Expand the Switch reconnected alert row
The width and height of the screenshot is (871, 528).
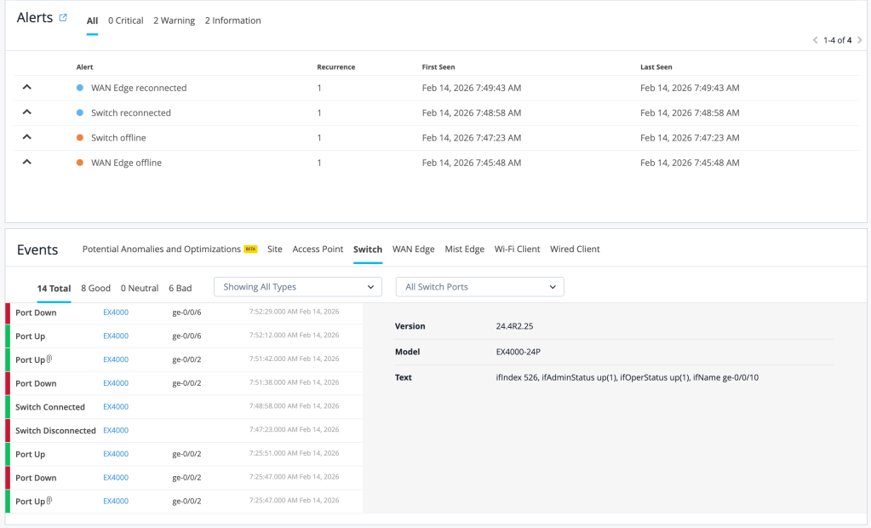click(x=26, y=112)
